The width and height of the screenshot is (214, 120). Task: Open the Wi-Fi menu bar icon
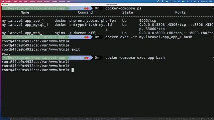coord(188,1)
